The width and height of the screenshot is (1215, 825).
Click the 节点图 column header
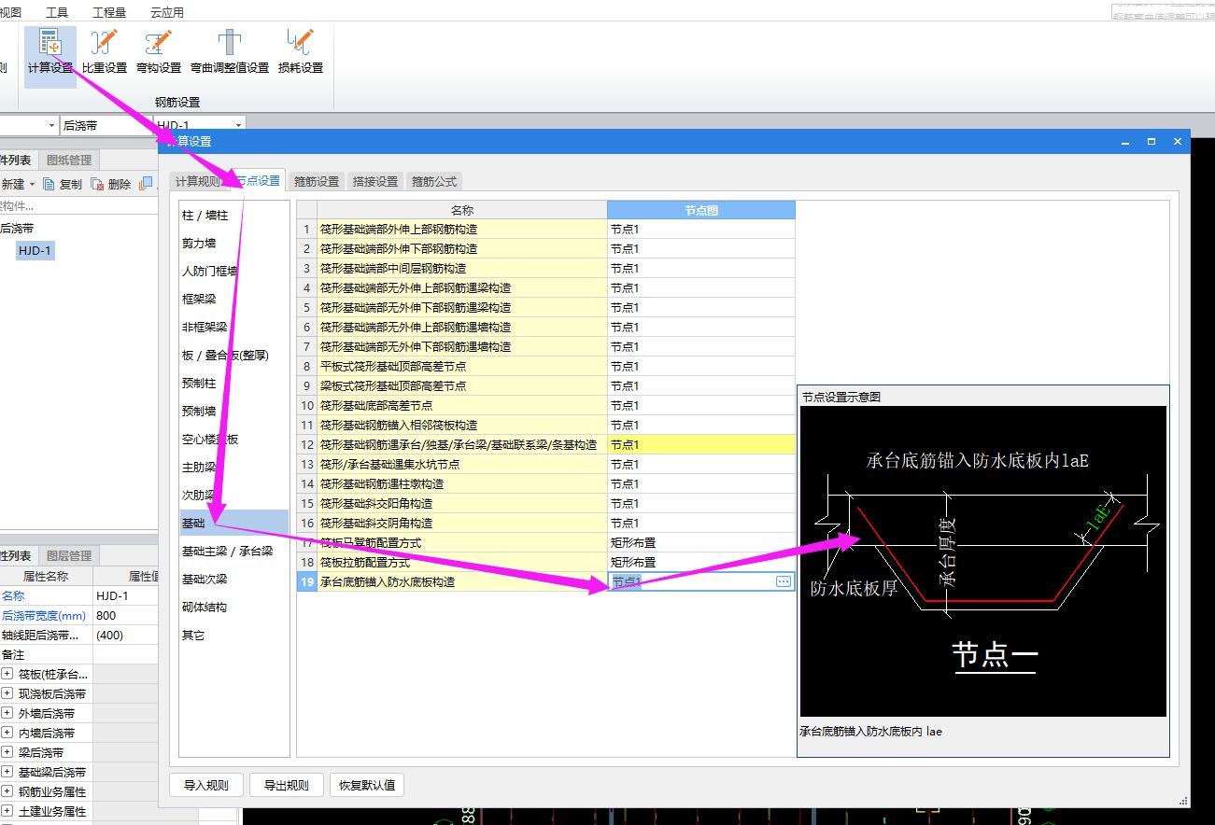[x=701, y=210]
